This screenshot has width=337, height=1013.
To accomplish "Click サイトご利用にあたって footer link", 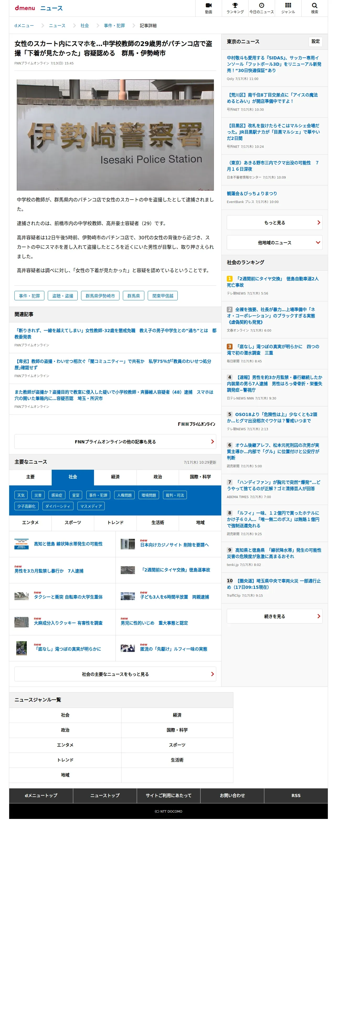I will pos(168,796).
